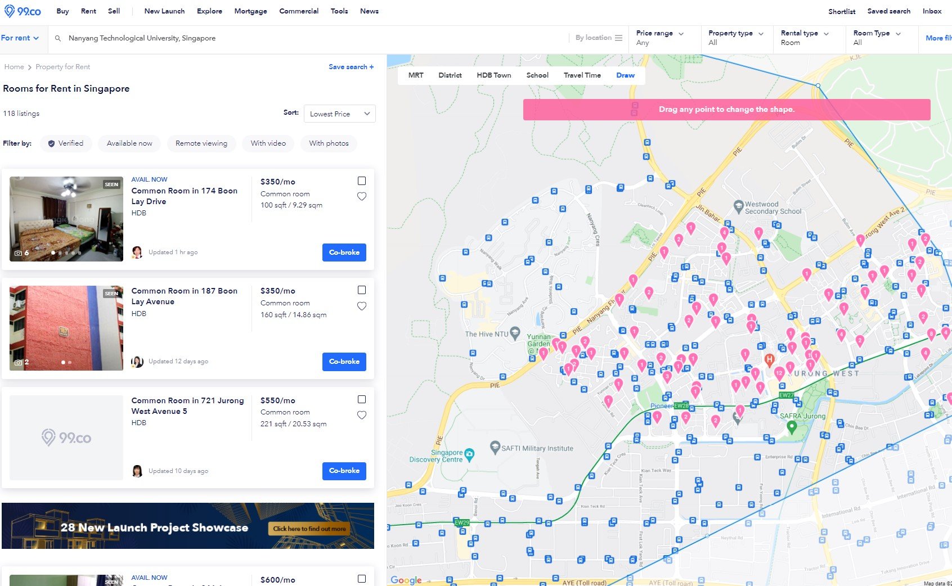Open Common Room in 721 Jurong West title
This screenshot has width=952, height=586.
click(187, 405)
